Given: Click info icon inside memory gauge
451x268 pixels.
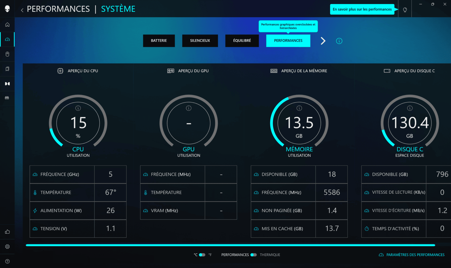Looking at the screenshot, I should coord(299,108).
